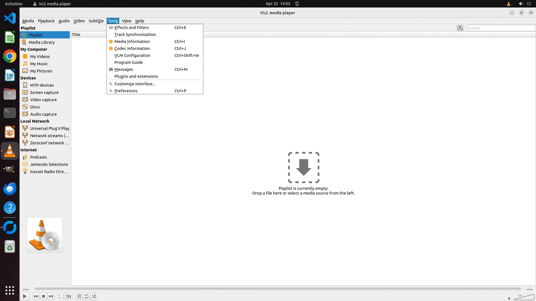The width and height of the screenshot is (536, 301).
Task: Select Codec Information entry
Action: tap(132, 48)
